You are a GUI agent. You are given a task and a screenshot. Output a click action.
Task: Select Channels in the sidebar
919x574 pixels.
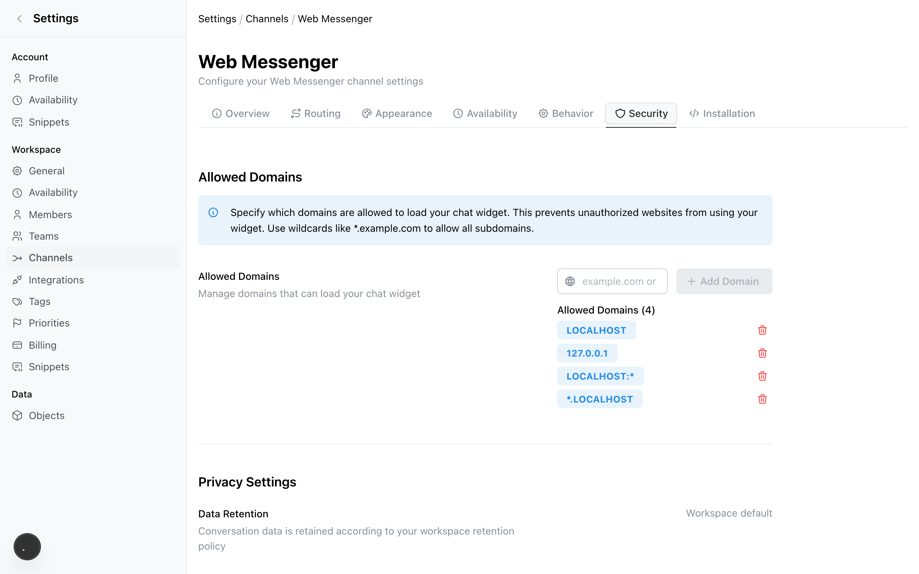coord(93,258)
